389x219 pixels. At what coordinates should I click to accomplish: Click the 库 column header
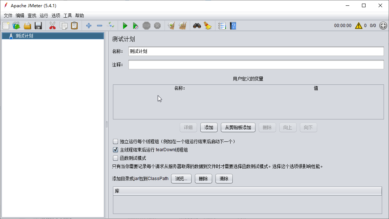(x=247, y=191)
